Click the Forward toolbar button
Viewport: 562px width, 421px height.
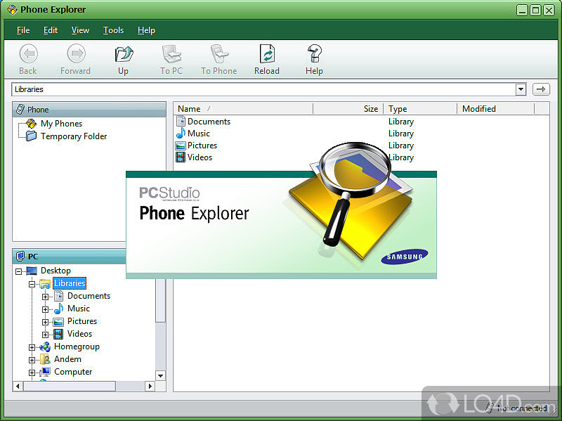pos(75,60)
